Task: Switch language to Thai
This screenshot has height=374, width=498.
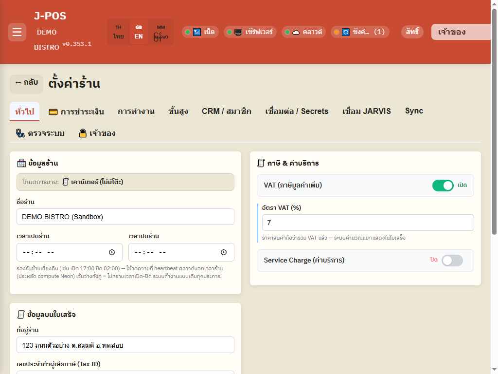Action: pos(119,32)
